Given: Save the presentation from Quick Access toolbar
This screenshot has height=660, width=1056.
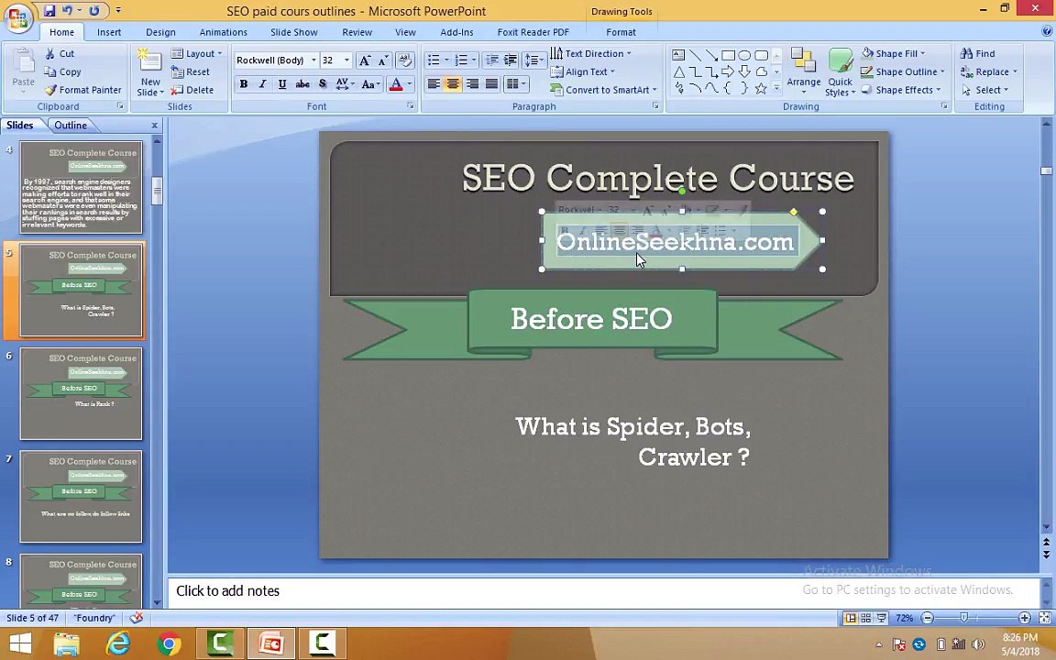Looking at the screenshot, I should tap(49, 11).
